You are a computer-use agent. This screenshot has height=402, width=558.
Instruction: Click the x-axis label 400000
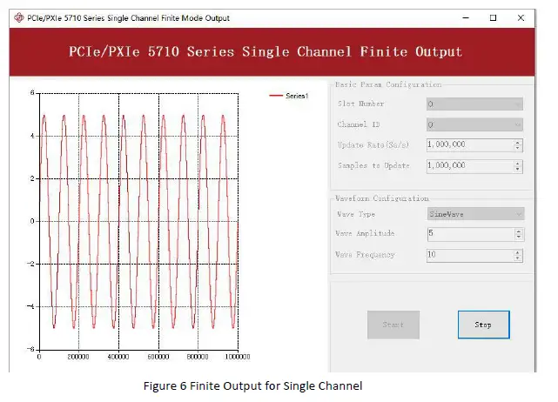click(118, 357)
